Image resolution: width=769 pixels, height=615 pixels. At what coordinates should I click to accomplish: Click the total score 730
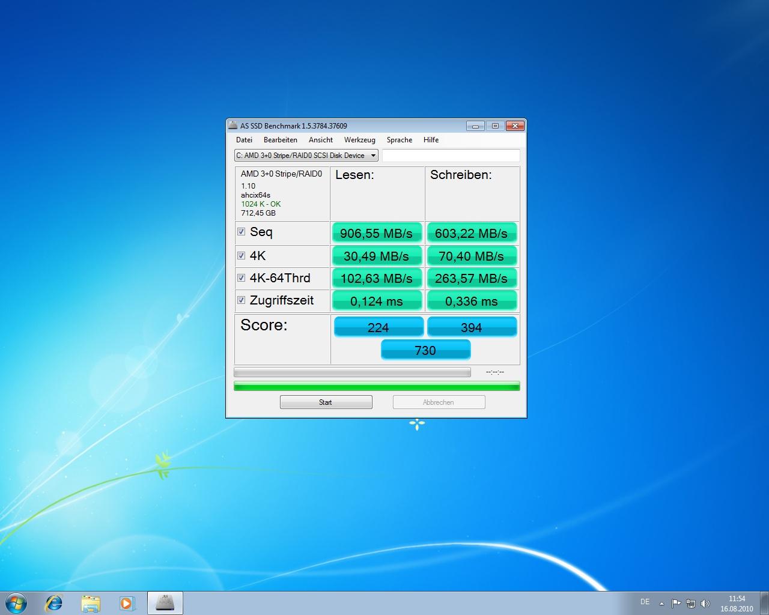coord(425,350)
